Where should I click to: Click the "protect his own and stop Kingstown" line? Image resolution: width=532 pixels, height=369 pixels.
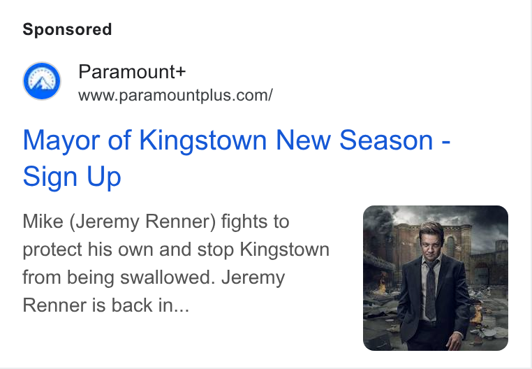tap(176, 249)
